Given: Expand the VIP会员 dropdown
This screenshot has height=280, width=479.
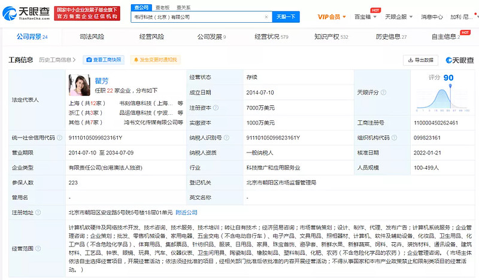Looking at the screenshot, I should click(x=332, y=17).
